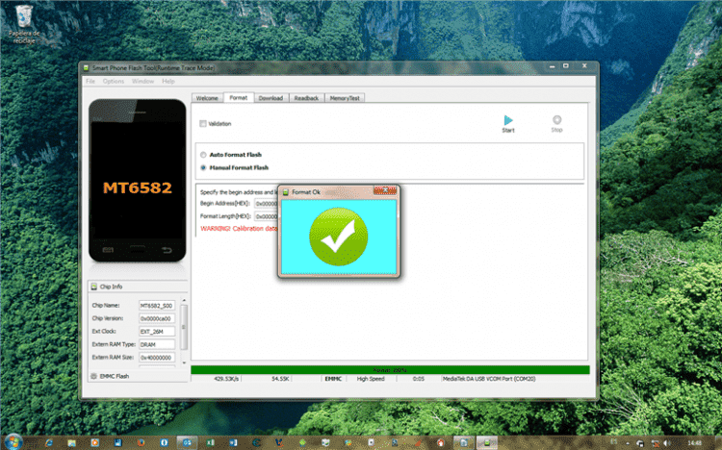Switch to the Welcome tab
Screen dimensions: 722x450
(207, 98)
